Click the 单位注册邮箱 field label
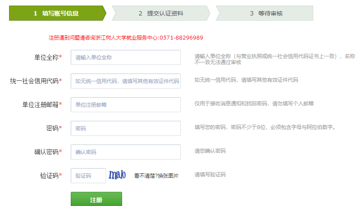362x206 pixels. pyautogui.click(x=41, y=105)
